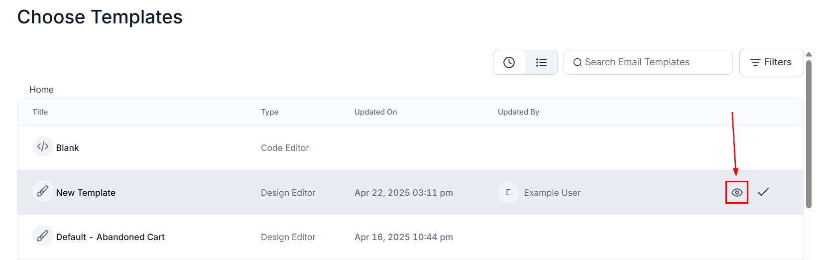Click the vertical scrollbar thumb
Screen dimensions: 820x260
coord(809,133)
